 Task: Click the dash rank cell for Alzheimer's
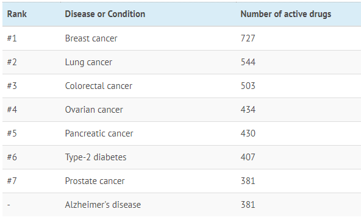9,205
